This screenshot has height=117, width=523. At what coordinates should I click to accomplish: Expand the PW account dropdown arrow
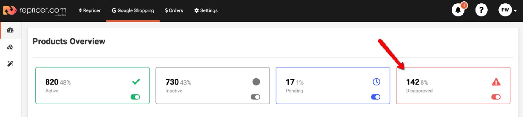tap(515, 11)
